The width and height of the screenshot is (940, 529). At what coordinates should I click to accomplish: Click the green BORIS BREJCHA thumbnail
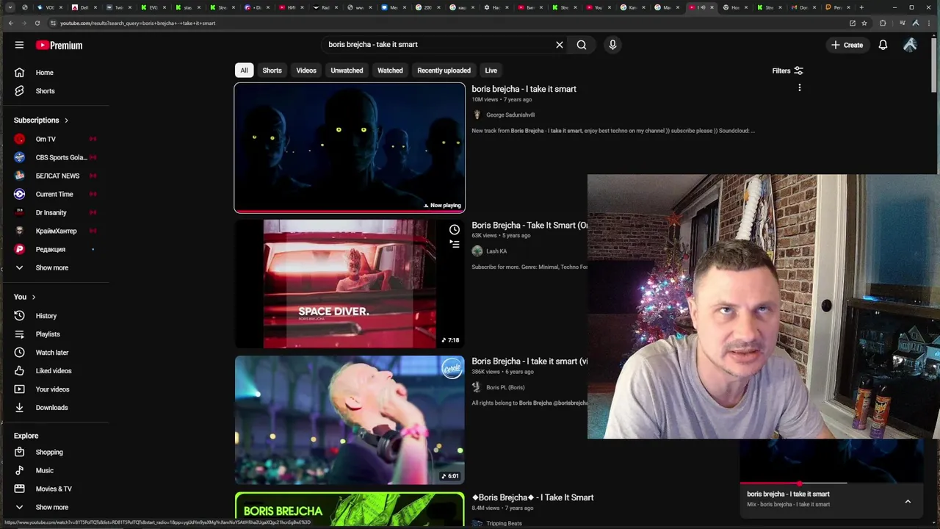click(350, 510)
